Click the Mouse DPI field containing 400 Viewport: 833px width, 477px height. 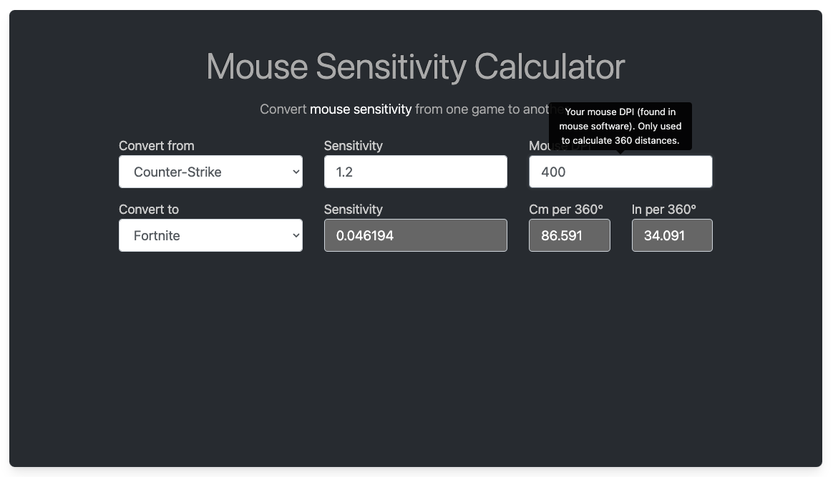(620, 172)
